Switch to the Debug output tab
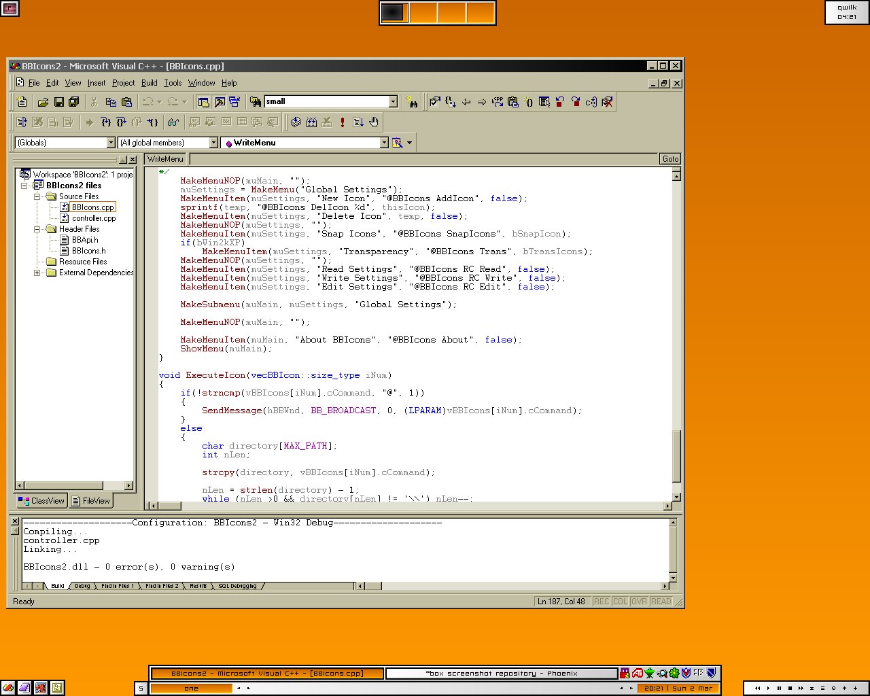This screenshot has width=870, height=696. (82, 586)
